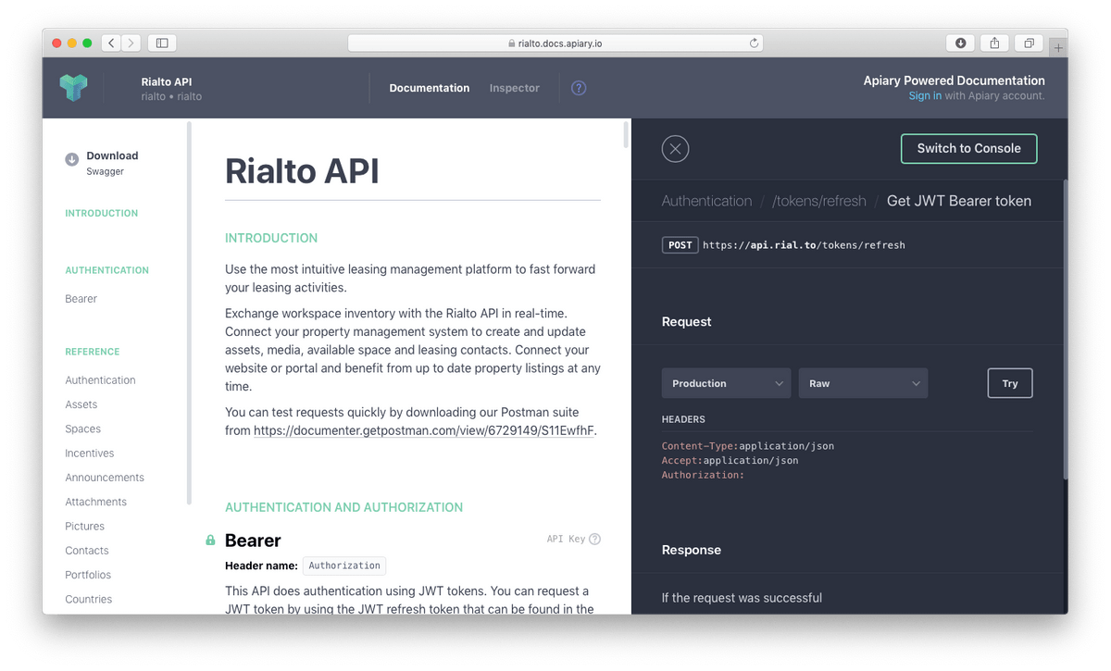Open the Production environment dropdown

(726, 383)
